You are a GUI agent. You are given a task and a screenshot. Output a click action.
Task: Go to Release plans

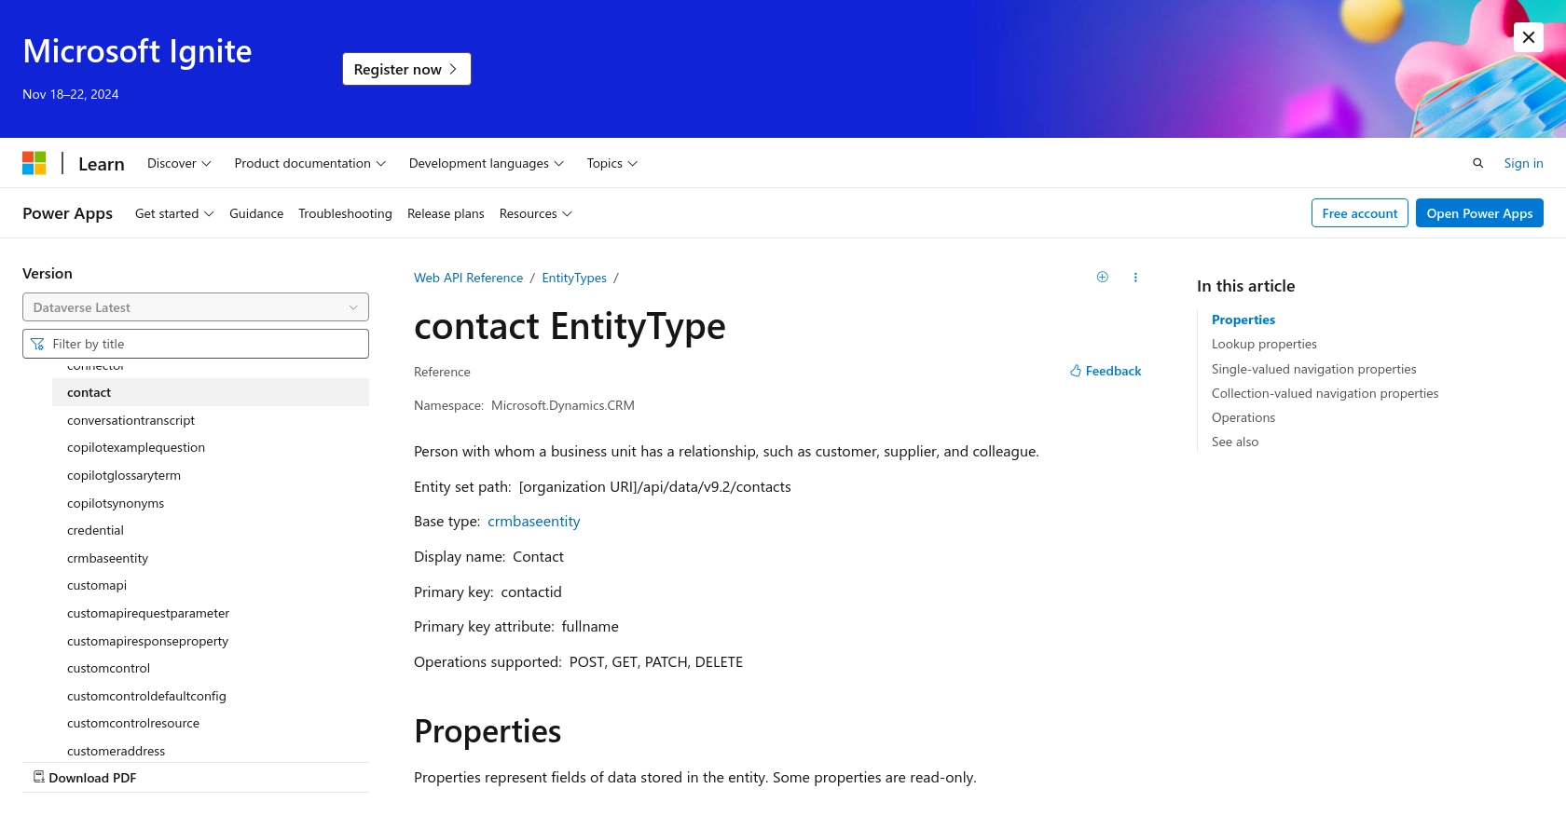pyautogui.click(x=446, y=213)
